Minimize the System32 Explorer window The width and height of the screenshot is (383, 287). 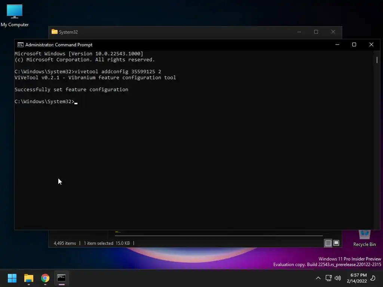[x=299, y=32]
